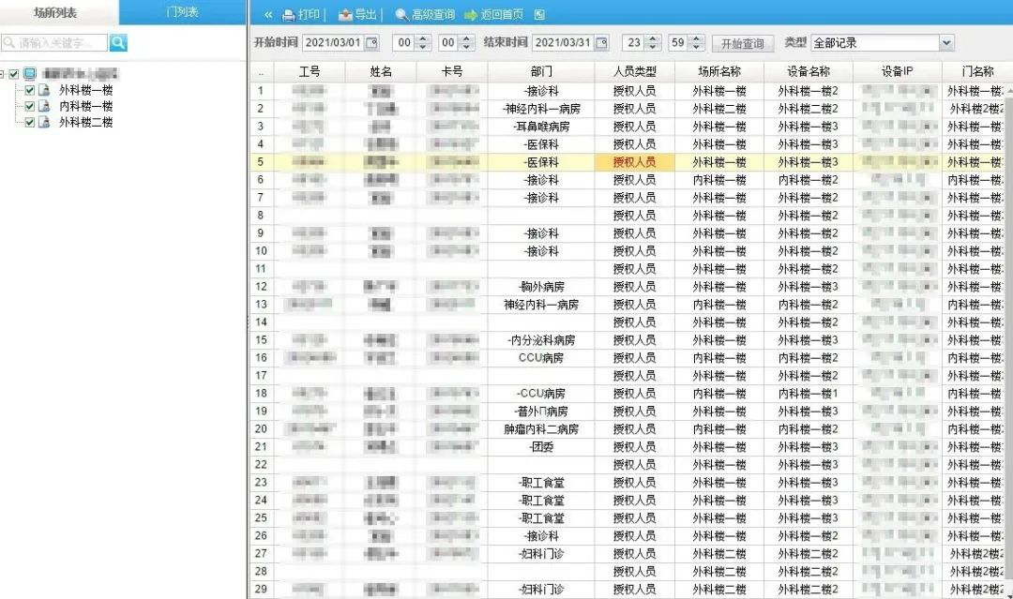Viewport: 1013px width, 599px height.
Task: Open the 类型 全部记录 dropdown
Action: coord(945,43)
